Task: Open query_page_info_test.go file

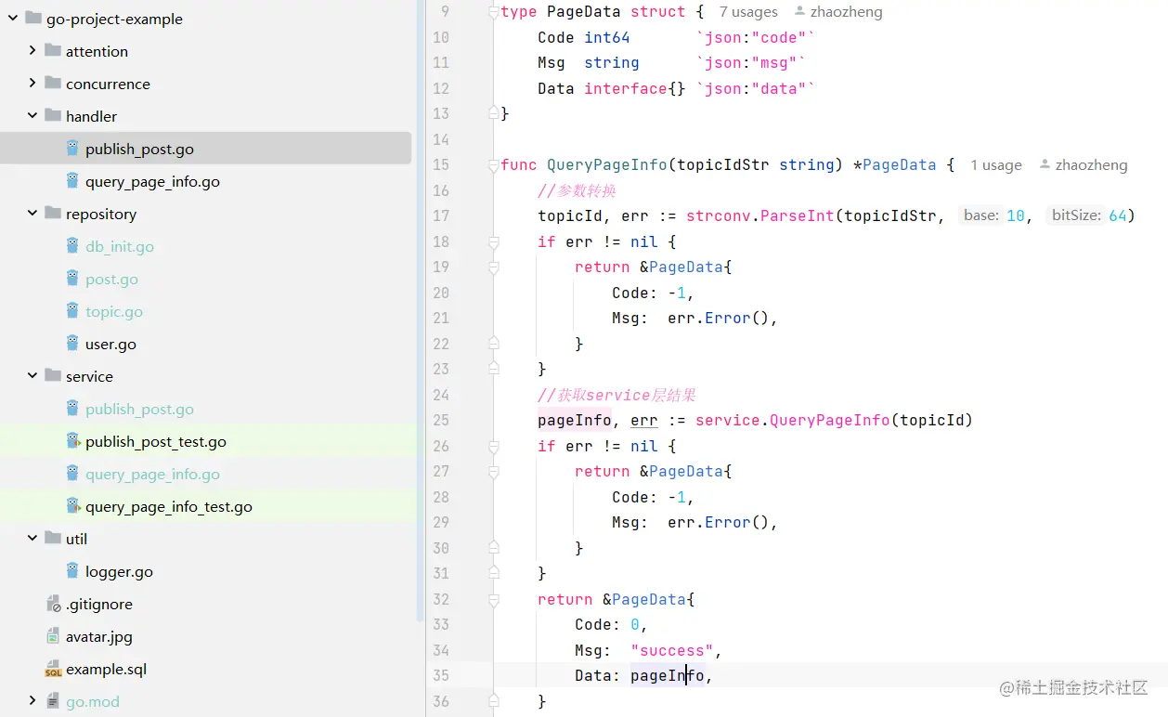Action: [x=169, y=506]
